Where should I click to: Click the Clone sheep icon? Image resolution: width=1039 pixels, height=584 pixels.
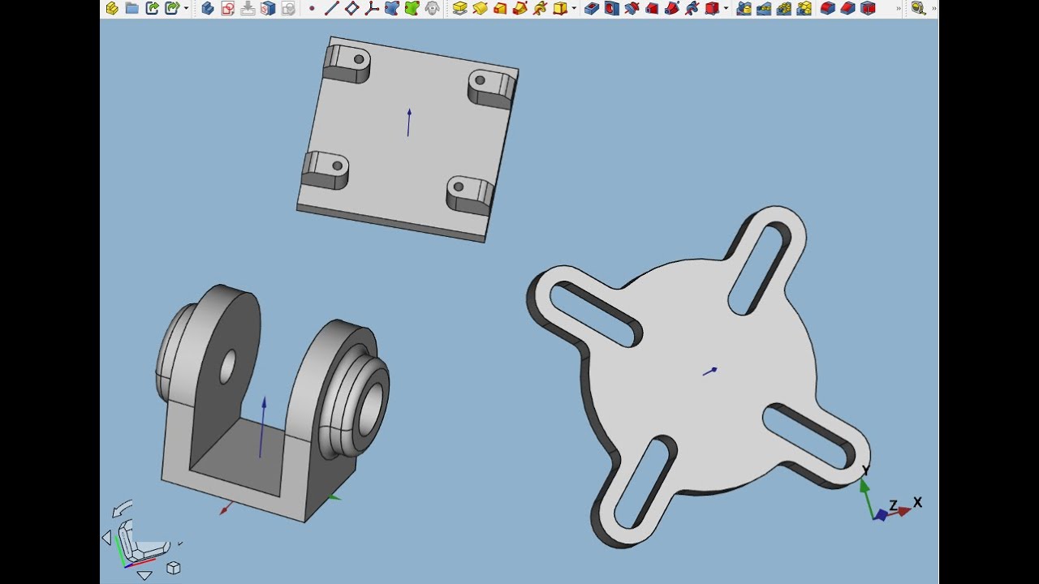432,8
